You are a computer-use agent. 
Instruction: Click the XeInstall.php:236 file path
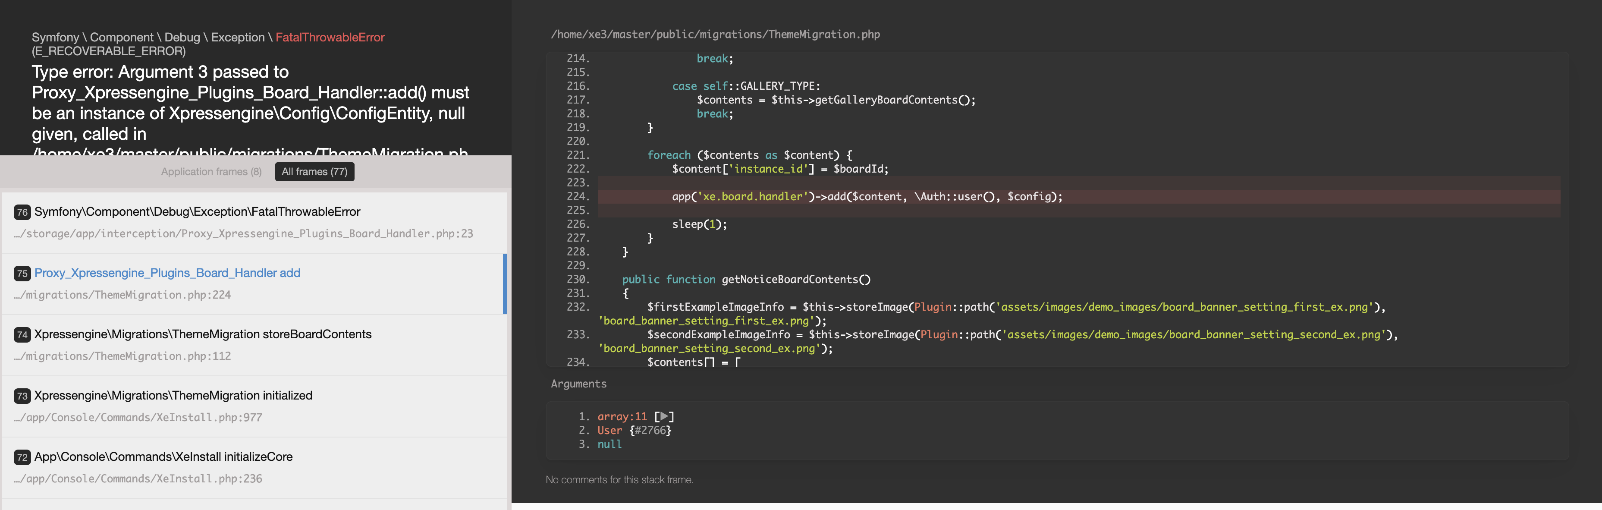138,478
